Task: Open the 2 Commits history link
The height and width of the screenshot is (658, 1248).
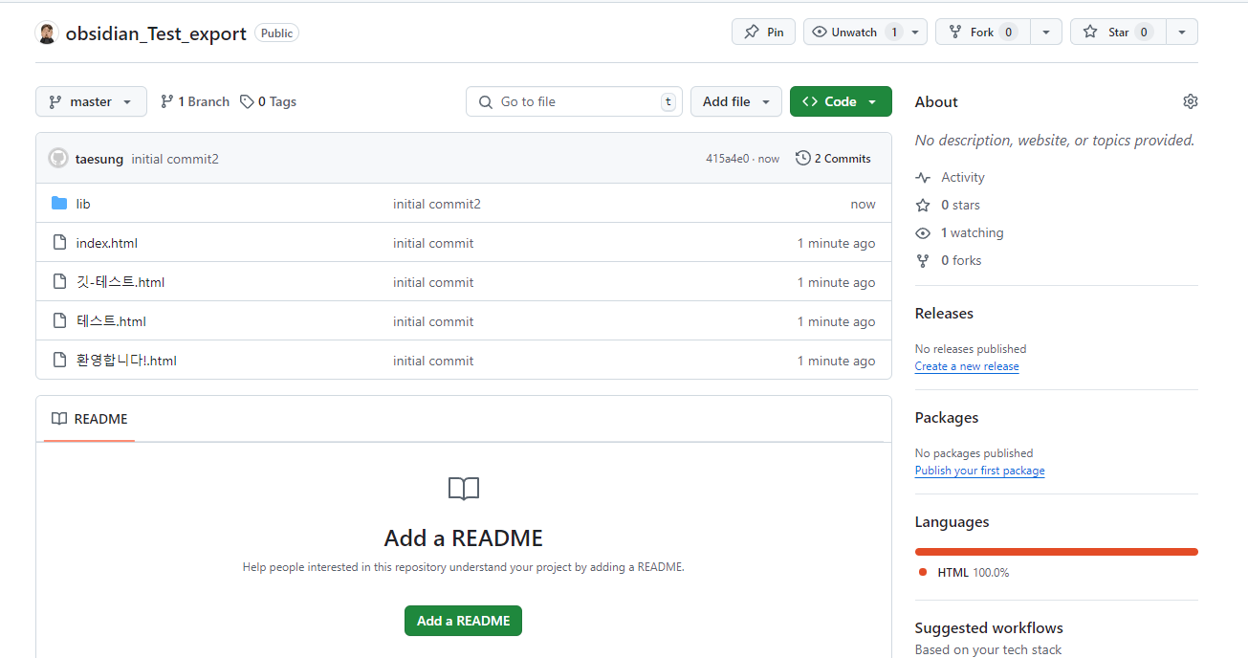Action: 833,159
